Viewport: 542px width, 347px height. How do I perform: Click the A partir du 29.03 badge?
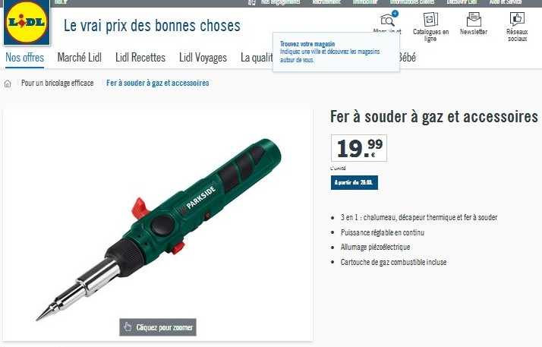point(354,182)
